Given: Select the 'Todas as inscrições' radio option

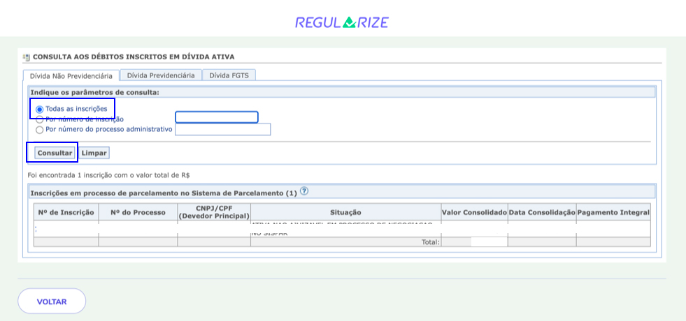Looking at the screenshot, I should [x=40, y=109].
